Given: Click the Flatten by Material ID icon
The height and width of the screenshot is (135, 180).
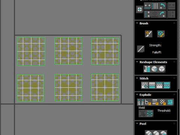Looking at the screenshot, I should pos(163,102).
